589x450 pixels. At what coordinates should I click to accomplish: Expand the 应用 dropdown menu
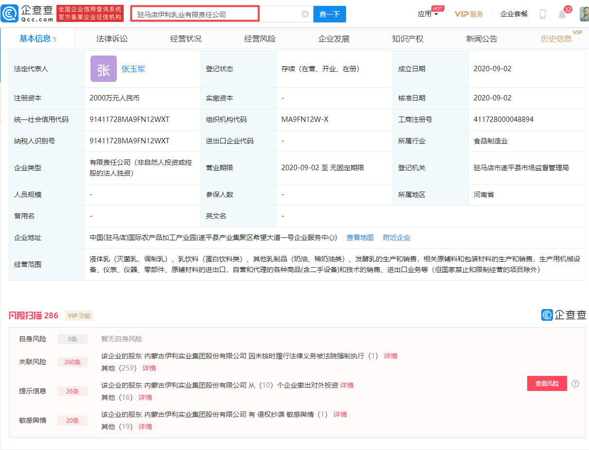click(x=428, y=14)
